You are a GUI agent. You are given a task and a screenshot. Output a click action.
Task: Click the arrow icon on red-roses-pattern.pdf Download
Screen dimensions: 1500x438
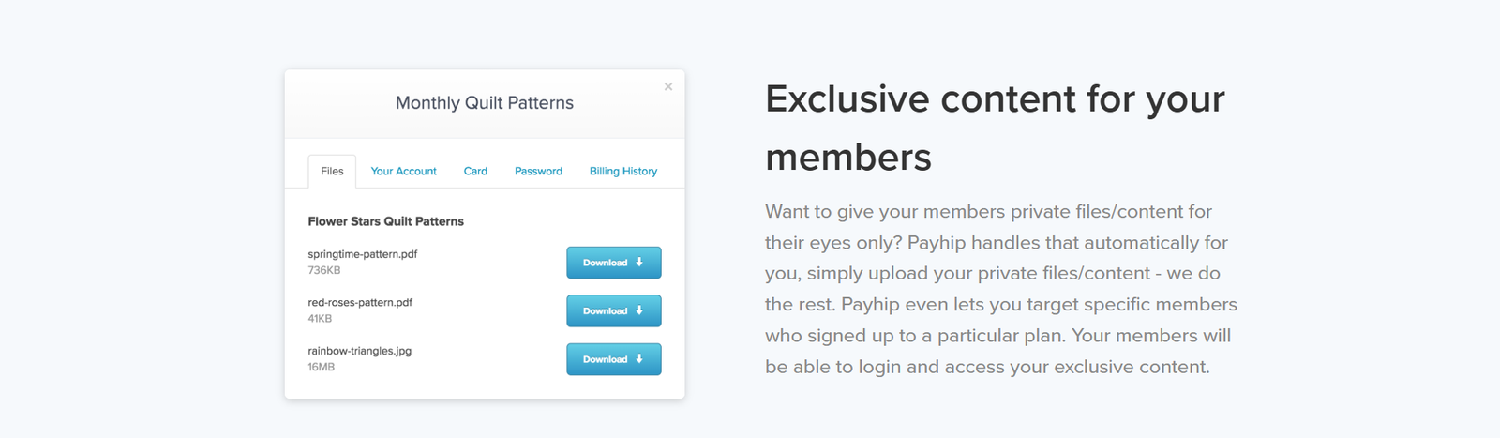click(639, 310)
